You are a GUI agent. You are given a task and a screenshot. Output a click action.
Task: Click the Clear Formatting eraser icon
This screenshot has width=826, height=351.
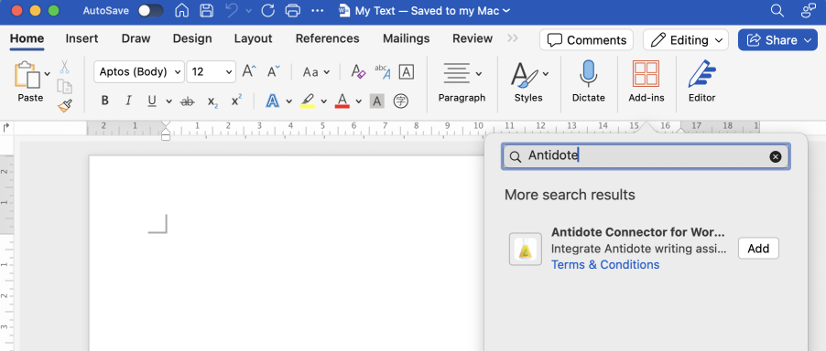pyautogui.click(x=358, y=71)
